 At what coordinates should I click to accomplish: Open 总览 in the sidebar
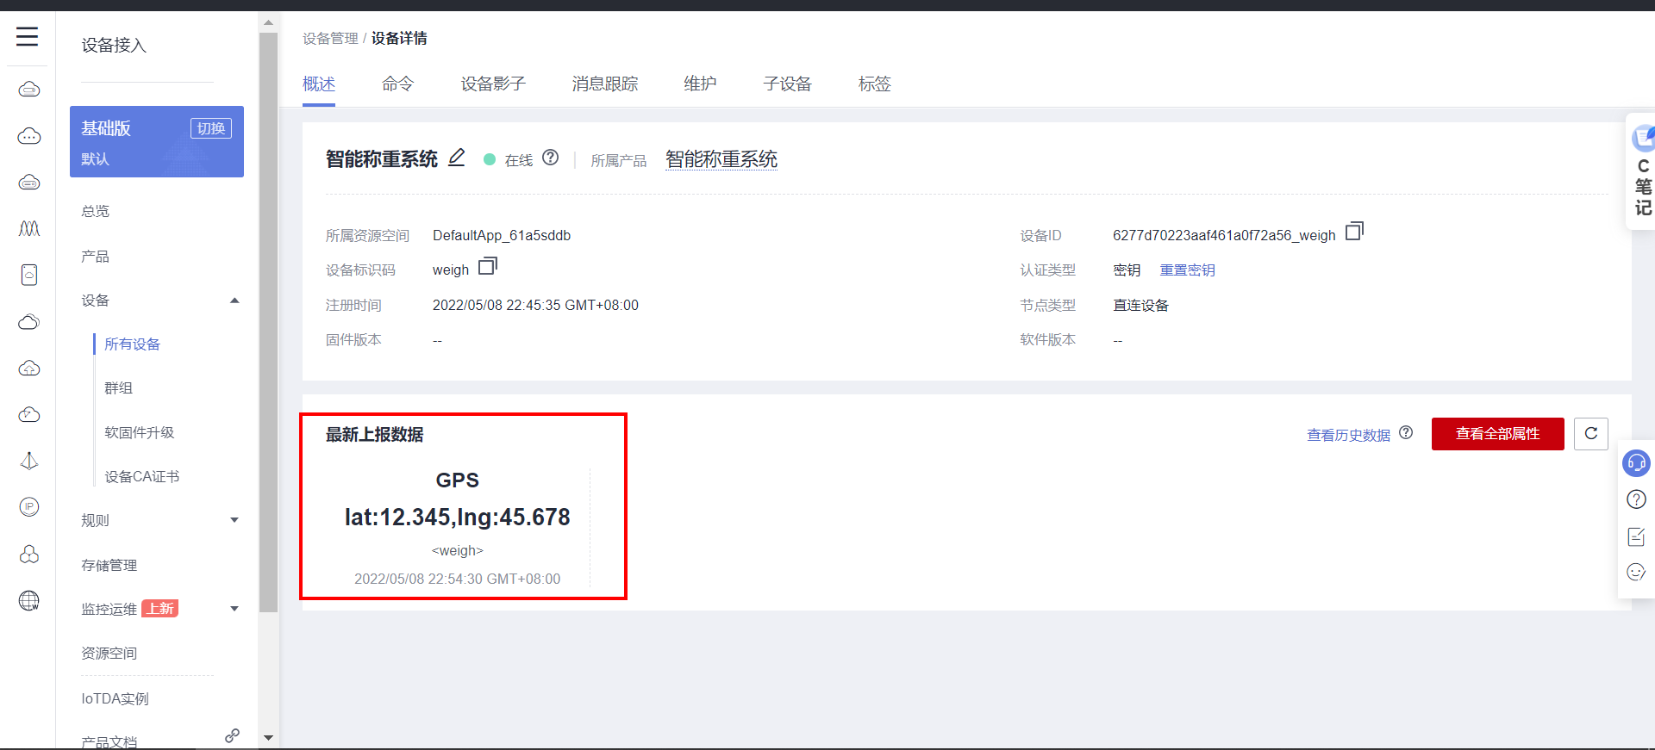[x=96, y=211]
